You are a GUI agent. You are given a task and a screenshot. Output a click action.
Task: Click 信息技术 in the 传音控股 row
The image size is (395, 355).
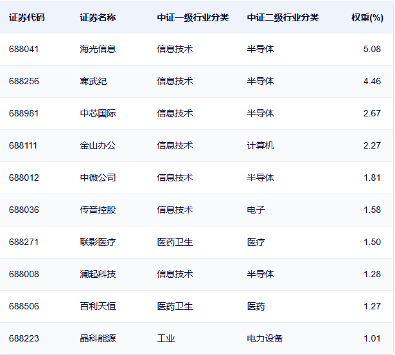click(x=175, y=210)
